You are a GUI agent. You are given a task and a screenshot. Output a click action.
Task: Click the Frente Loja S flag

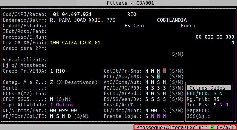[147, 116]
